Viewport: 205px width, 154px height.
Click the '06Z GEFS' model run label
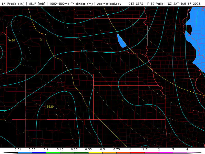click(x=136, y=4)
